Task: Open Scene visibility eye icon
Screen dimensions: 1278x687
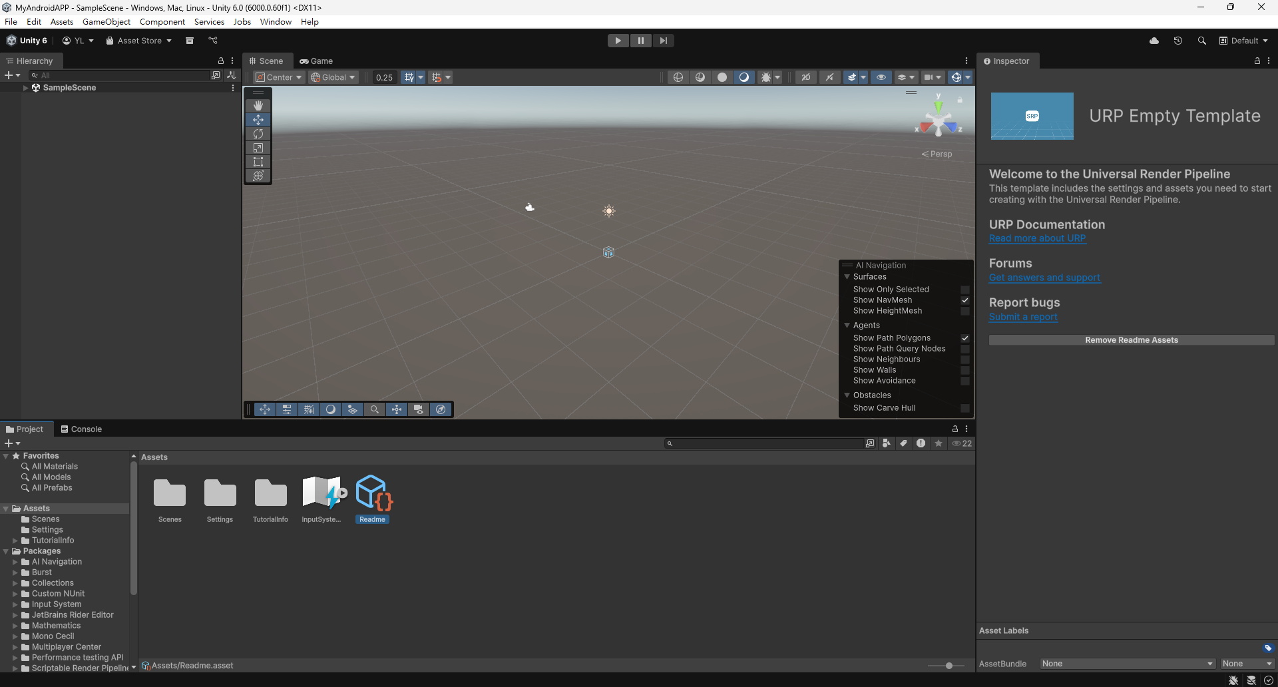Action: pos(881,77)
